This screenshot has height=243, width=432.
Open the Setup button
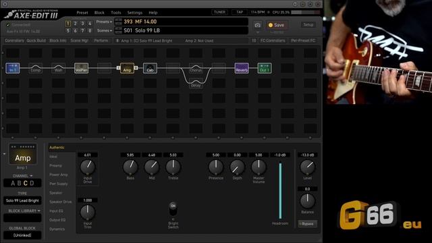[308, 25]
